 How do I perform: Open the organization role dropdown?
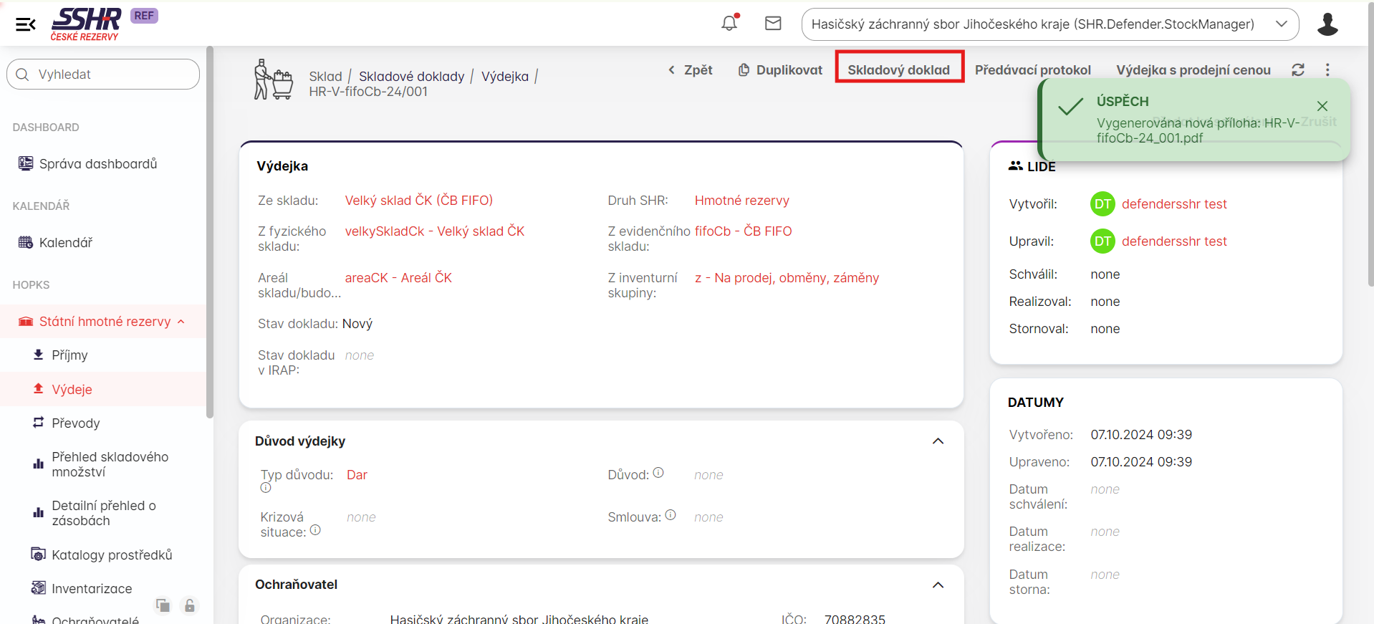tap(1049, 24)
